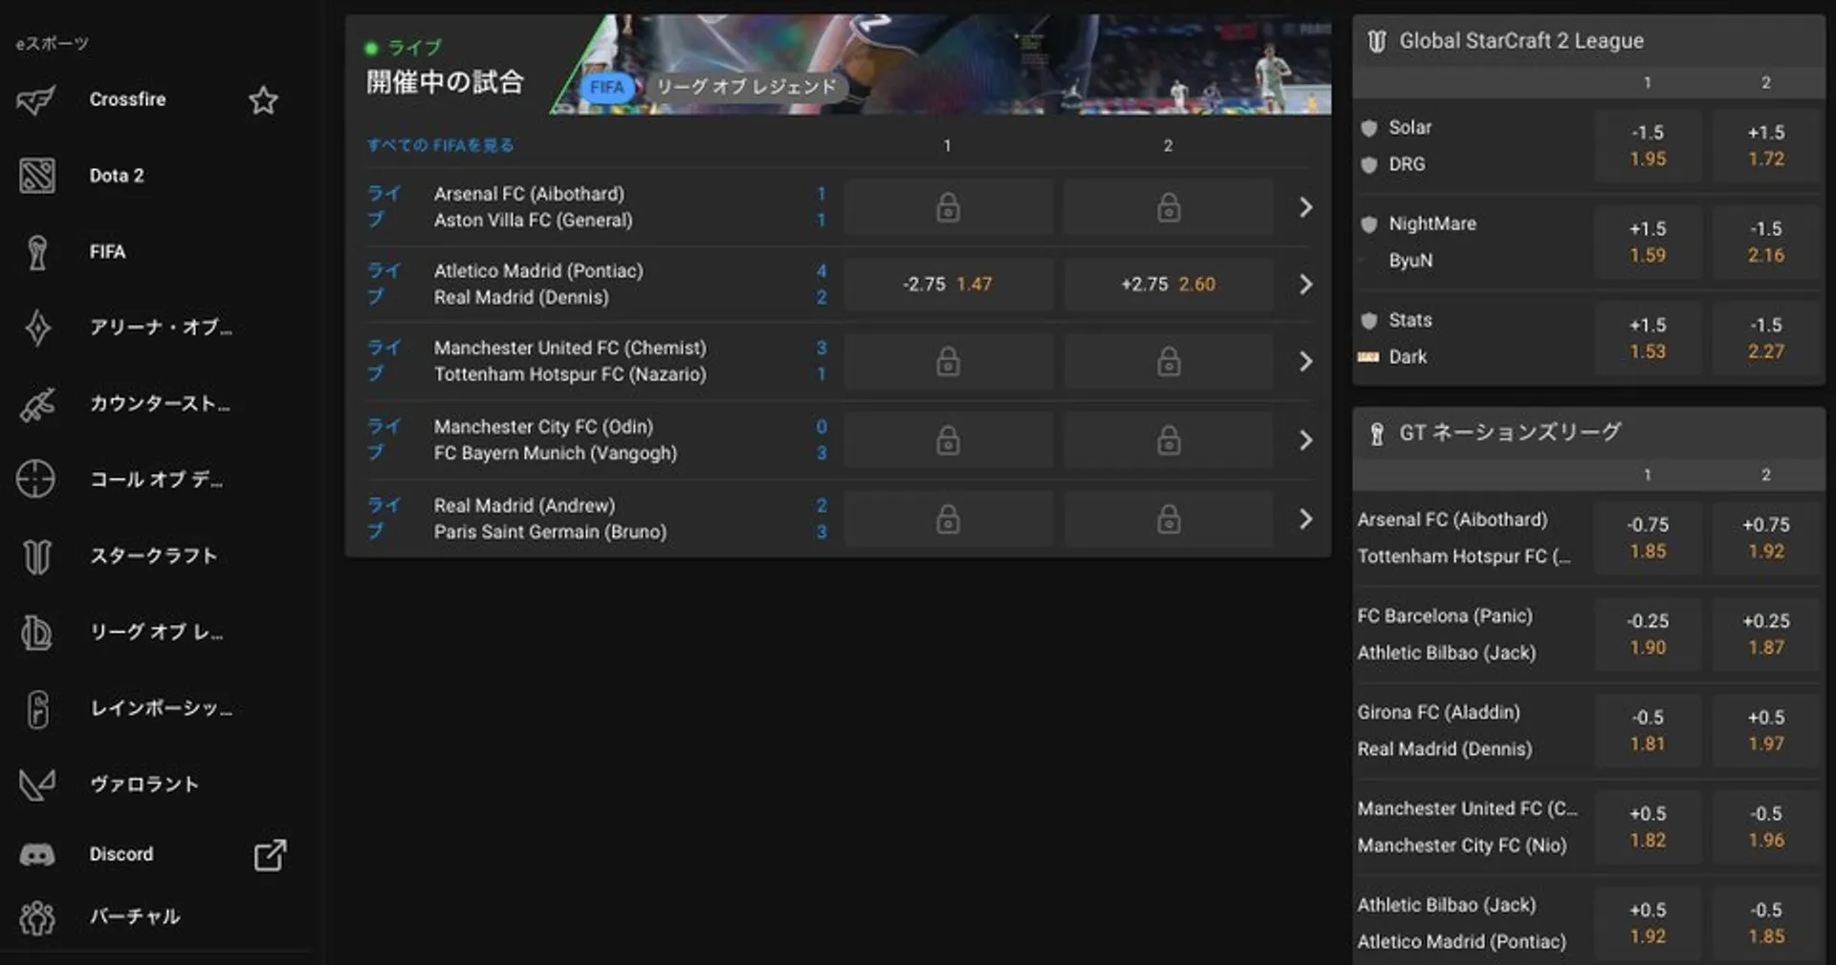Bet Tottenham Hotspur +0.75 at 1.92

coord(1766,538)
